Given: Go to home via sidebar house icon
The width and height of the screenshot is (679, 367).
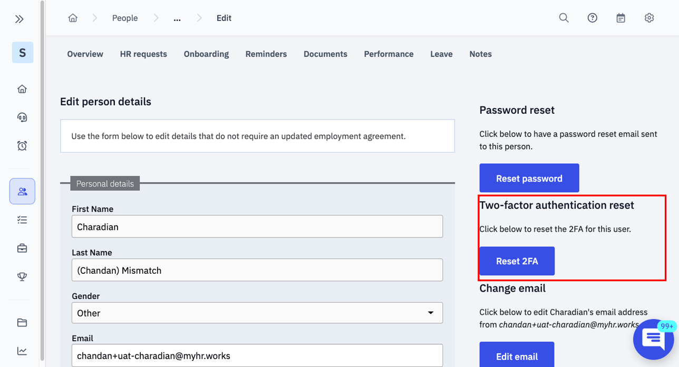Looking at the screenshot, I should point(22,89).
